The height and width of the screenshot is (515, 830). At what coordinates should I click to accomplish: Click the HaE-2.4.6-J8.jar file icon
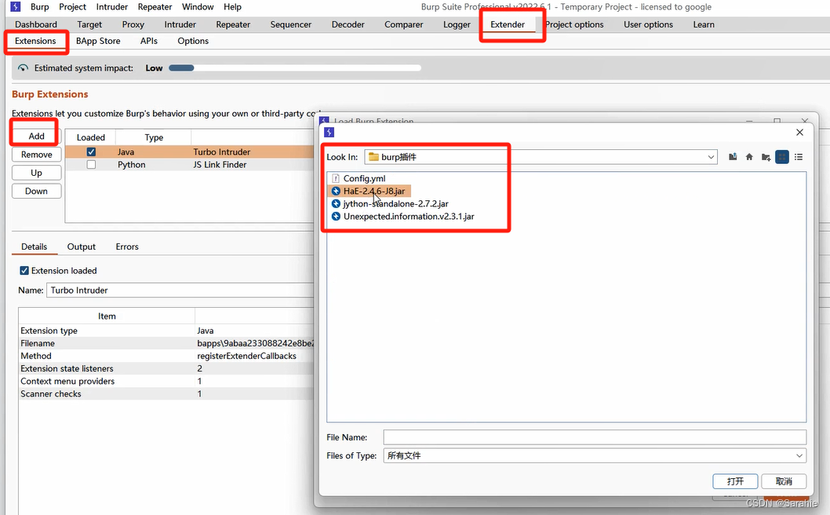[336, 192]
